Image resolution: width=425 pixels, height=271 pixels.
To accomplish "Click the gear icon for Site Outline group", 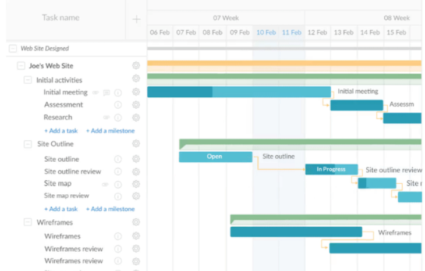I will (x=136, y=144).
